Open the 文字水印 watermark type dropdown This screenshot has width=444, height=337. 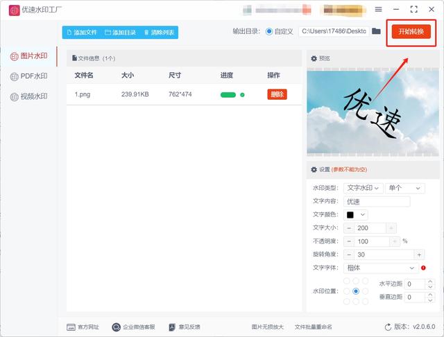click(364, 188)
